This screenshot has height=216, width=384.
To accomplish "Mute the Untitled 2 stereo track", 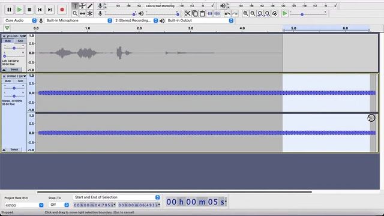I will [8, 81].
